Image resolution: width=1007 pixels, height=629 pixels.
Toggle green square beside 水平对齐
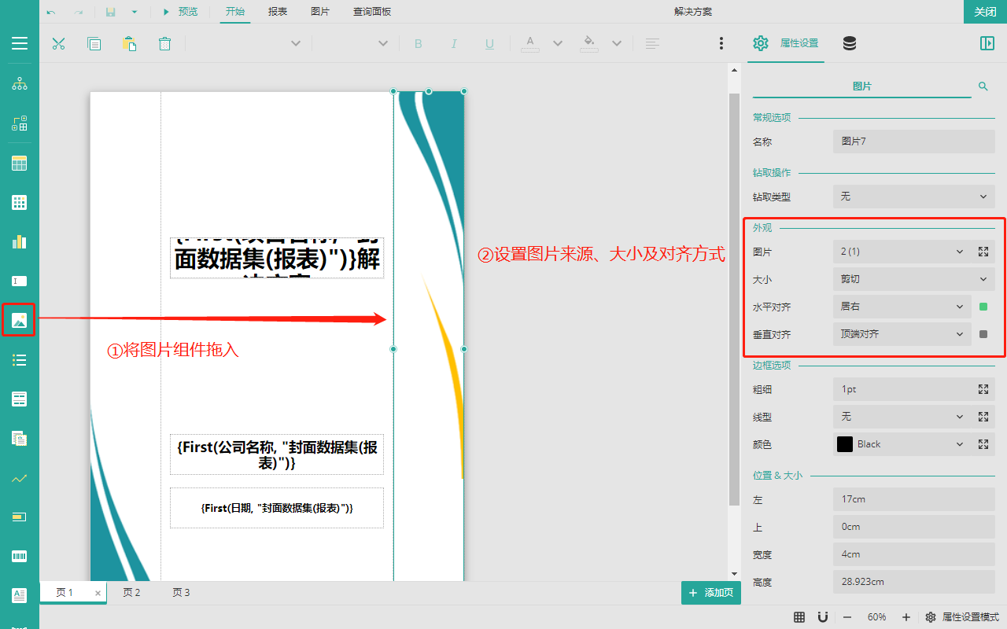click(983, 307)
